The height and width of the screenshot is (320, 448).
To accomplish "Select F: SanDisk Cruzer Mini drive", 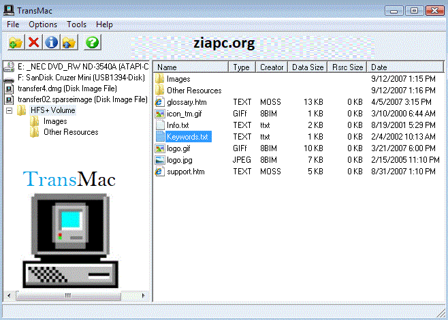I will point(82,78).
